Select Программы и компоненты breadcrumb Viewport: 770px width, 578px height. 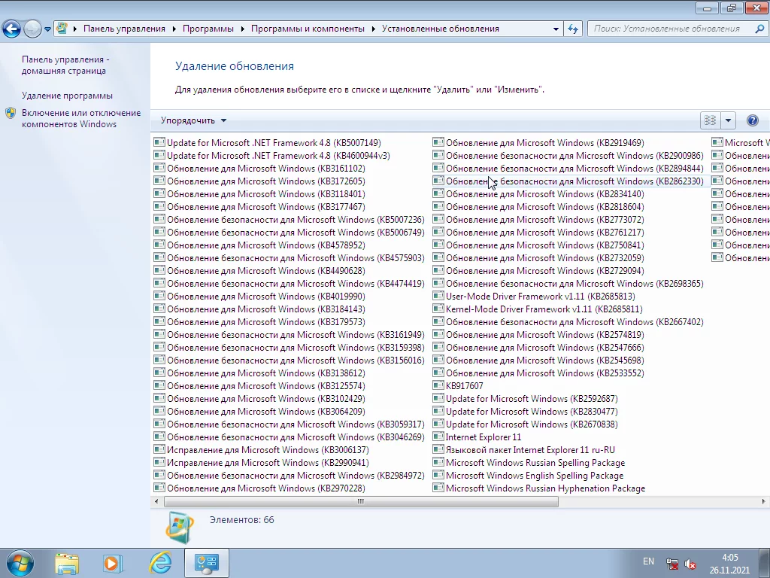(x=308, y=29)
